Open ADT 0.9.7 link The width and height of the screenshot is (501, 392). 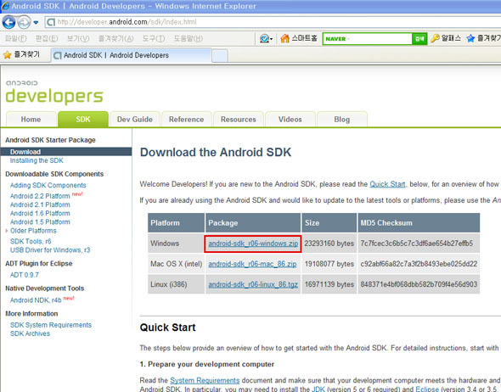(25, 275)
